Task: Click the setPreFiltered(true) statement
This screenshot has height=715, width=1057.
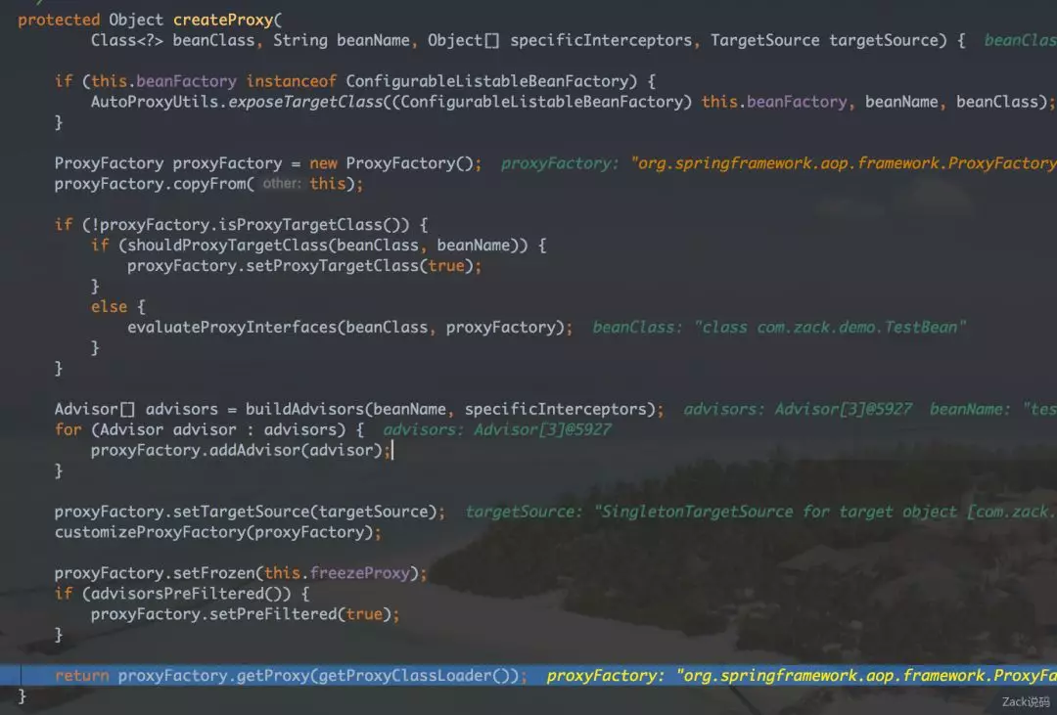Action: (x=246, y=614)
